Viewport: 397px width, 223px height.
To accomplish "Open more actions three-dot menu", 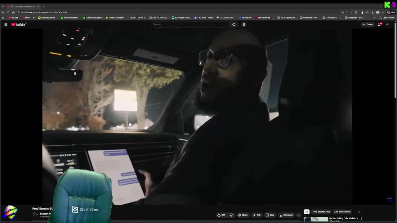I will tap(299, 215).
